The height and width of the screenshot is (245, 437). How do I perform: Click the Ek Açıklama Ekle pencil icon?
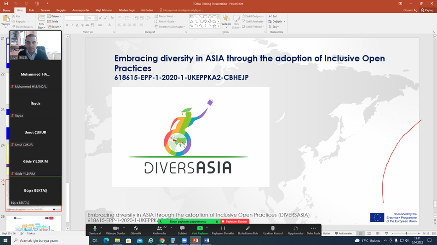pyautogui.click(x=247, y=228)
